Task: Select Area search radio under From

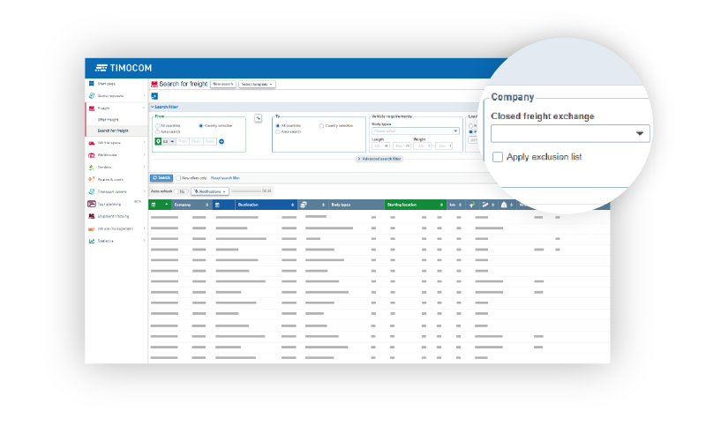Action: coord(157,131)
